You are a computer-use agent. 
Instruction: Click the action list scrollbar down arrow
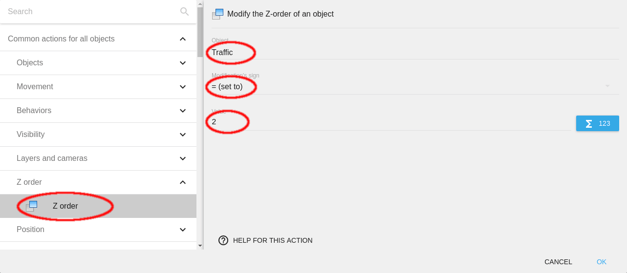200,246
